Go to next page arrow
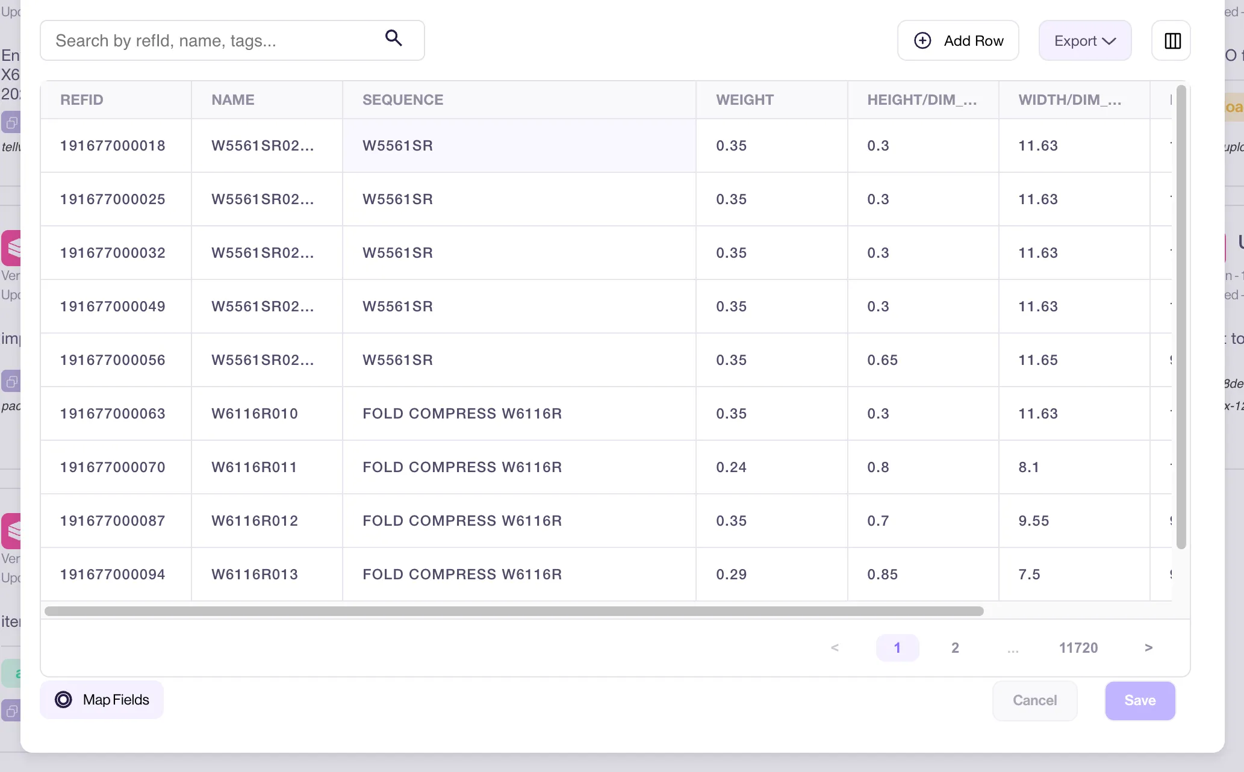 pyautogui.click(x=1148, y=648)
